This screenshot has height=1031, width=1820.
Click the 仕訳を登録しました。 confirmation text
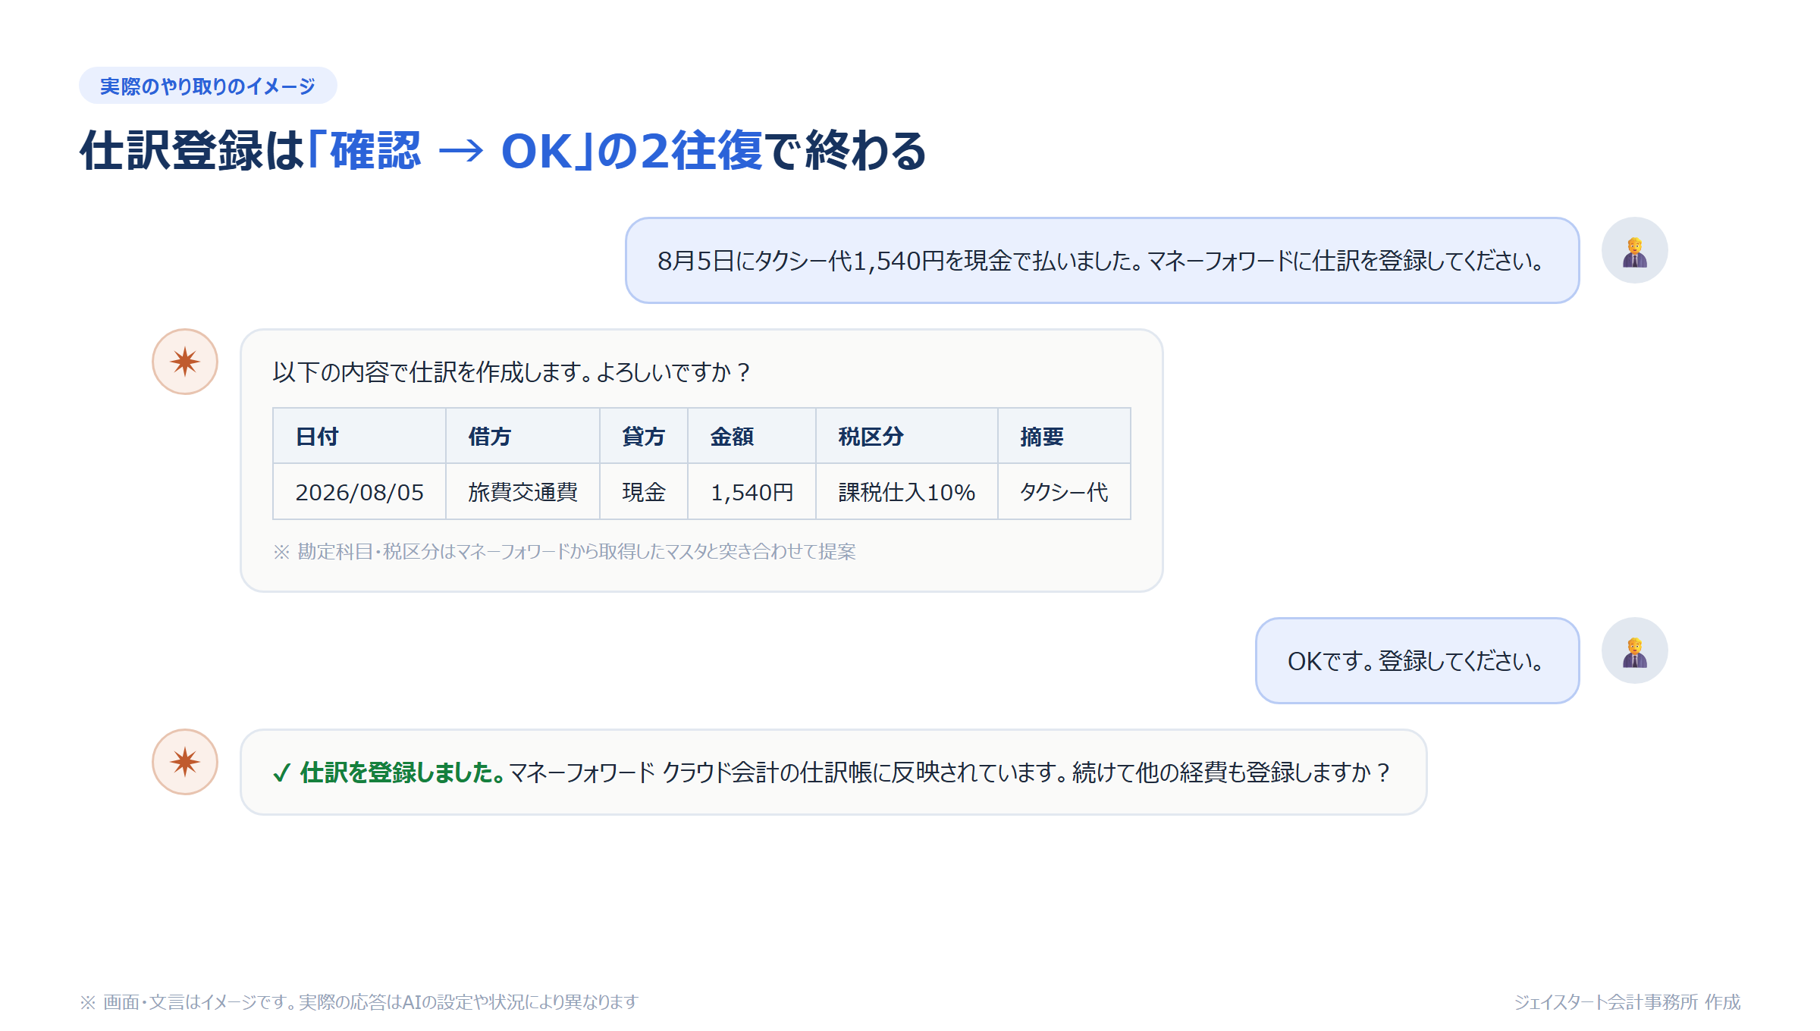tap(402, 772)
